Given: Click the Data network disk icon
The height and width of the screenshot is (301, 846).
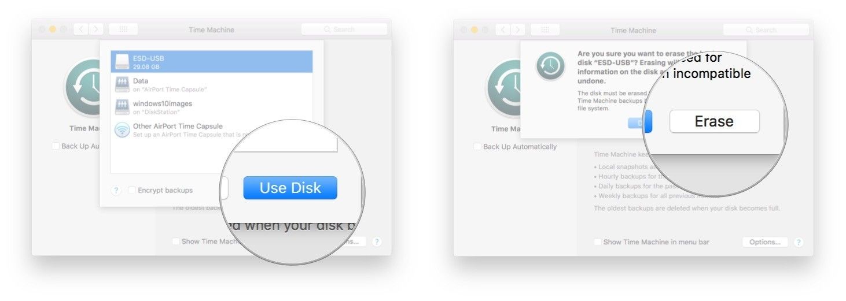Looking at the screenshot, I should click(122, 84).
